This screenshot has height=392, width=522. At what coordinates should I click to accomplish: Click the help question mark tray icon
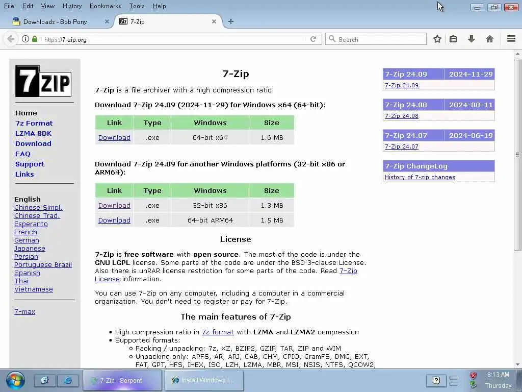436,380
